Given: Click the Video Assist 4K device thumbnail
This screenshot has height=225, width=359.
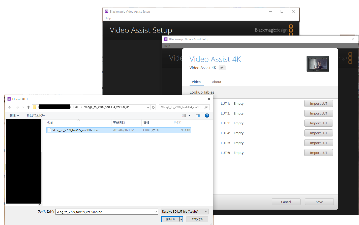Looking at the screenshot, I should tap(318, 64).
